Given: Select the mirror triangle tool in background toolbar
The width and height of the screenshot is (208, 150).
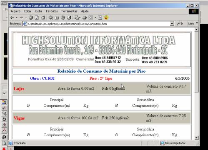Looking at the screenshot, I should (x=4, y=125).
